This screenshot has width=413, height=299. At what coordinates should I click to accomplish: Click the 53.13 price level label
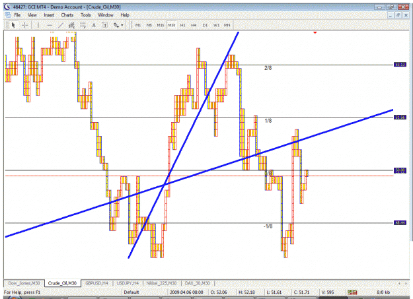400,65
